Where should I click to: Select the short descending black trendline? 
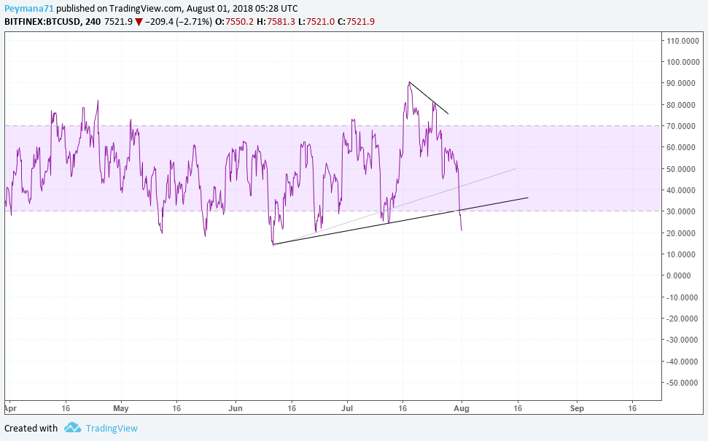(429, 98)
